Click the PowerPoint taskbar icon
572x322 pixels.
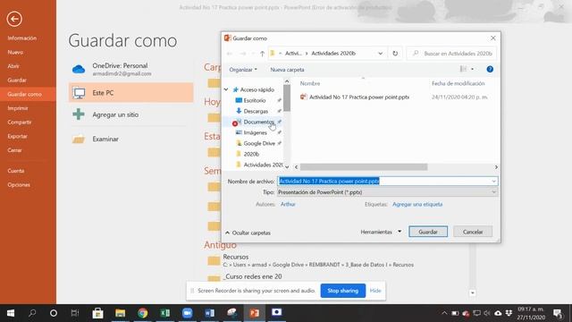pyautogui.click(x=254, y=313)
